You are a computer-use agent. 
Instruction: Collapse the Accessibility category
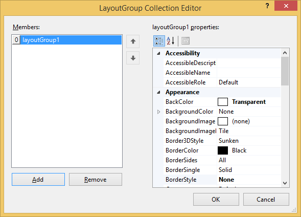coord(158,53)
